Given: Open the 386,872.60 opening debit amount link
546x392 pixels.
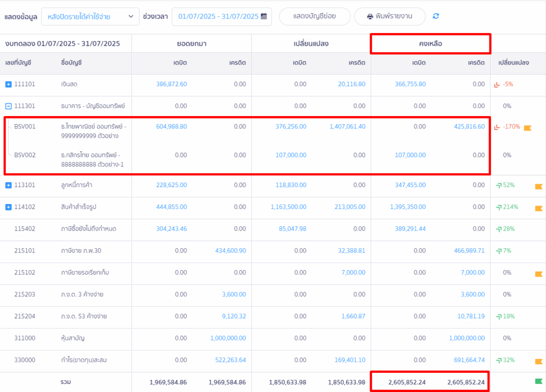Looking at the screenshot, I should [171, 84].
